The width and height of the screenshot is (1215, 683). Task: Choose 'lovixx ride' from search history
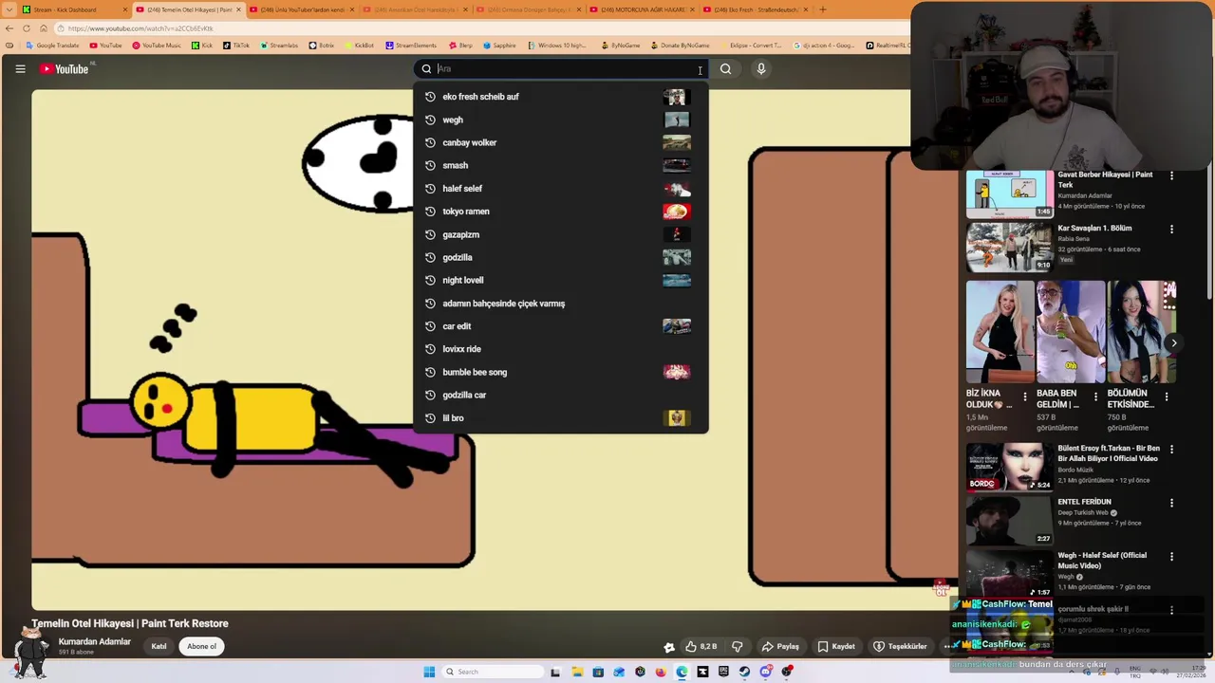[x=560, y=349]
